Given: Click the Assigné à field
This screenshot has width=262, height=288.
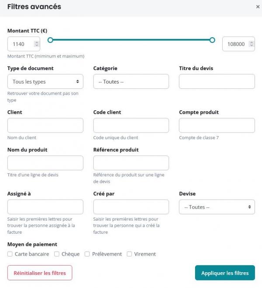Looking at the screenshot, I should pyautogui.click(x=45, y=207).
